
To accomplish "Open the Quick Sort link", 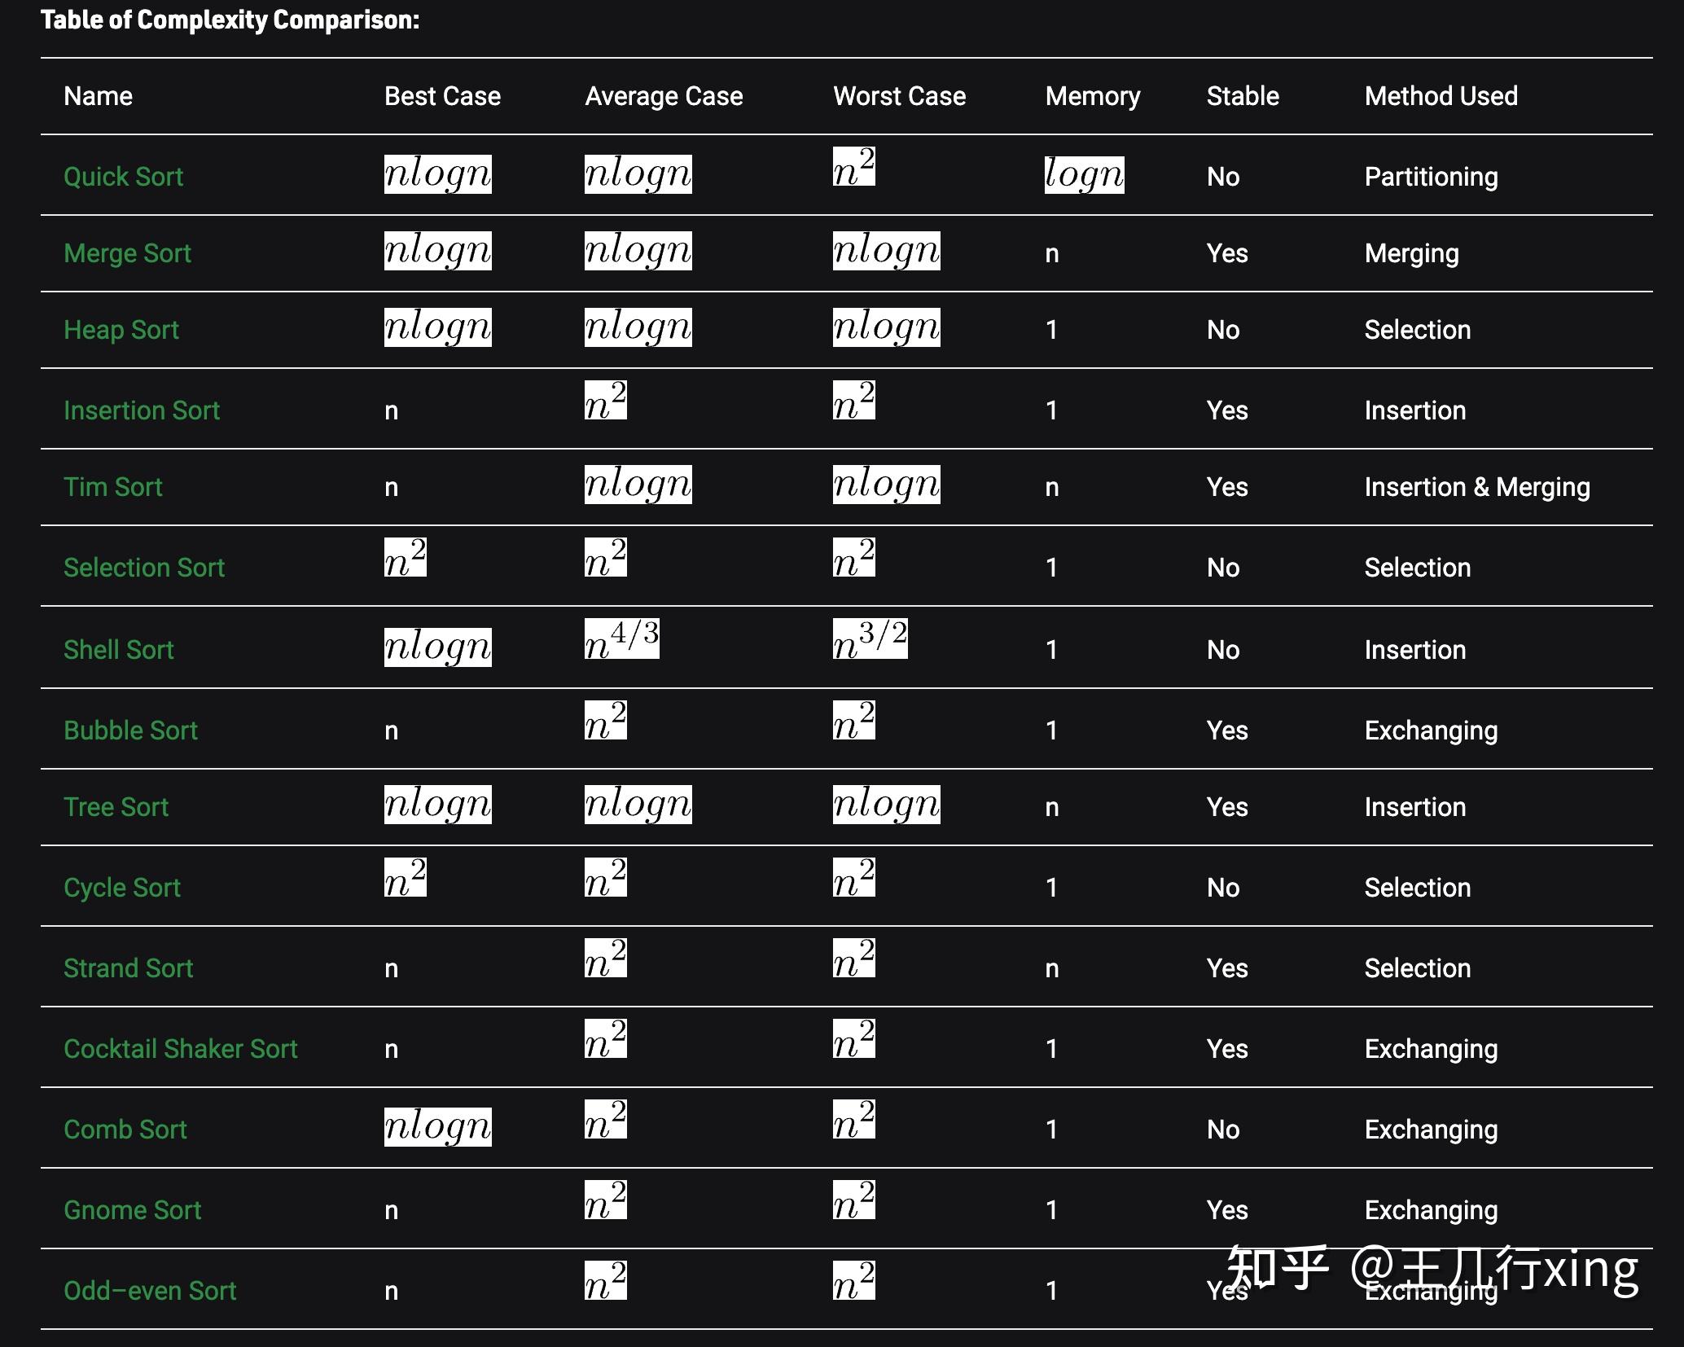I will click(123, 177).
